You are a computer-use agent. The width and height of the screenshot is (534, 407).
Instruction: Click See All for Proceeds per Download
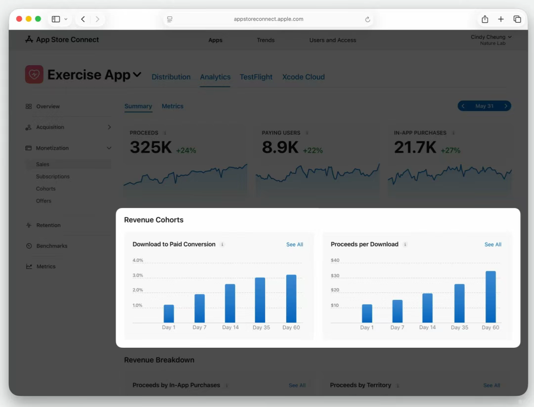click(x=493, y=244)
